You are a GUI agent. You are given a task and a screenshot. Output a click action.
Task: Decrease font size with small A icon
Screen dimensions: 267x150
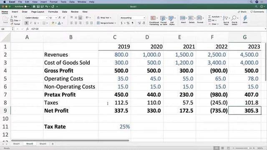[64, 17]
